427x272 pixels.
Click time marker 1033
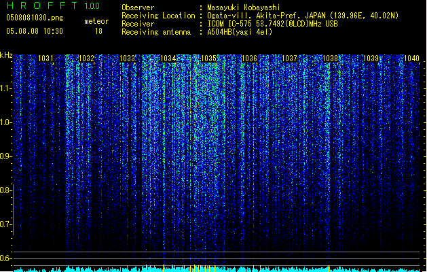coord(127,58)
